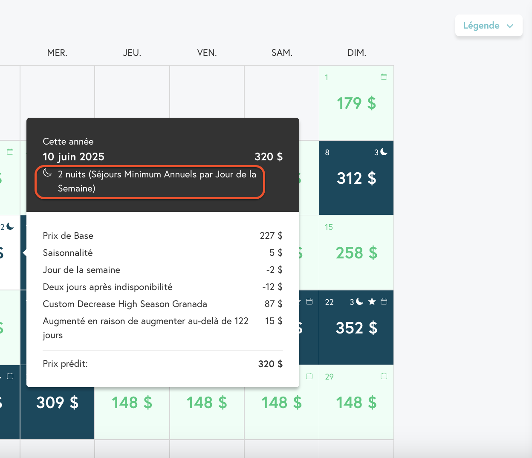Click 'Cette année' label in tooltip

click(68, 142)
